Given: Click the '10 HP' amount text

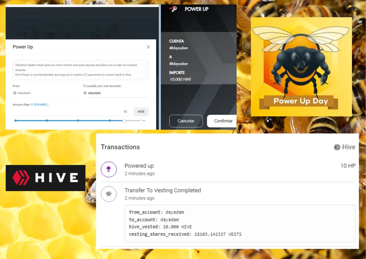Looking at the screenshot, I should (348, 166).
